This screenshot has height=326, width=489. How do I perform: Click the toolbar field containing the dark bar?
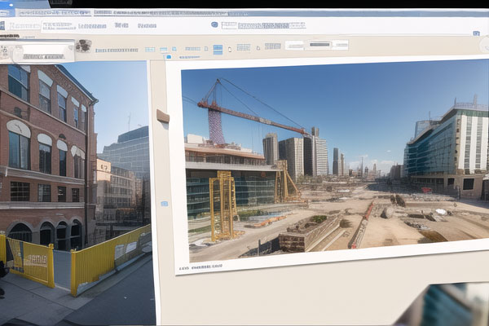pyautogui.click(x=319, y=45)
